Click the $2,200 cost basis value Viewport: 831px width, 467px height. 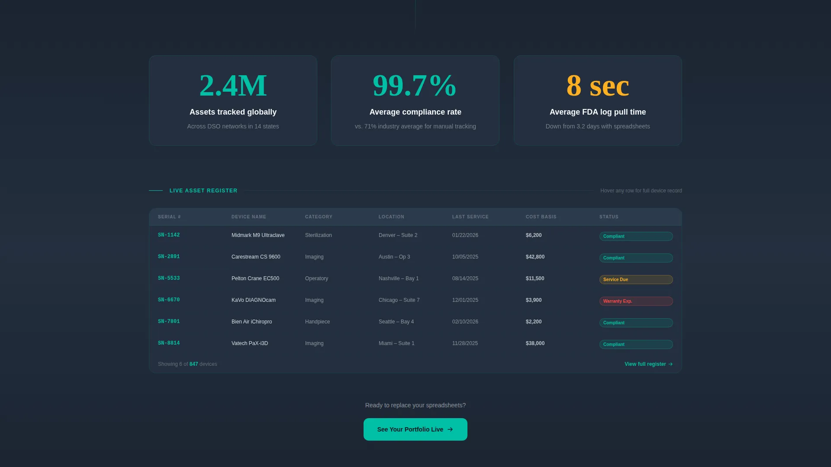coord(534,322)
